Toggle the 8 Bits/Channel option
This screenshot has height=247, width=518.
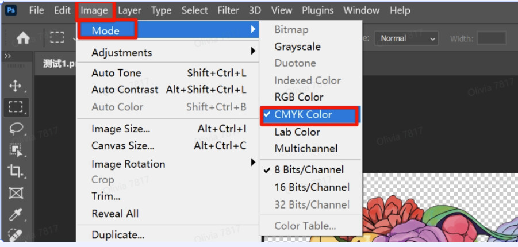(310, 169)
